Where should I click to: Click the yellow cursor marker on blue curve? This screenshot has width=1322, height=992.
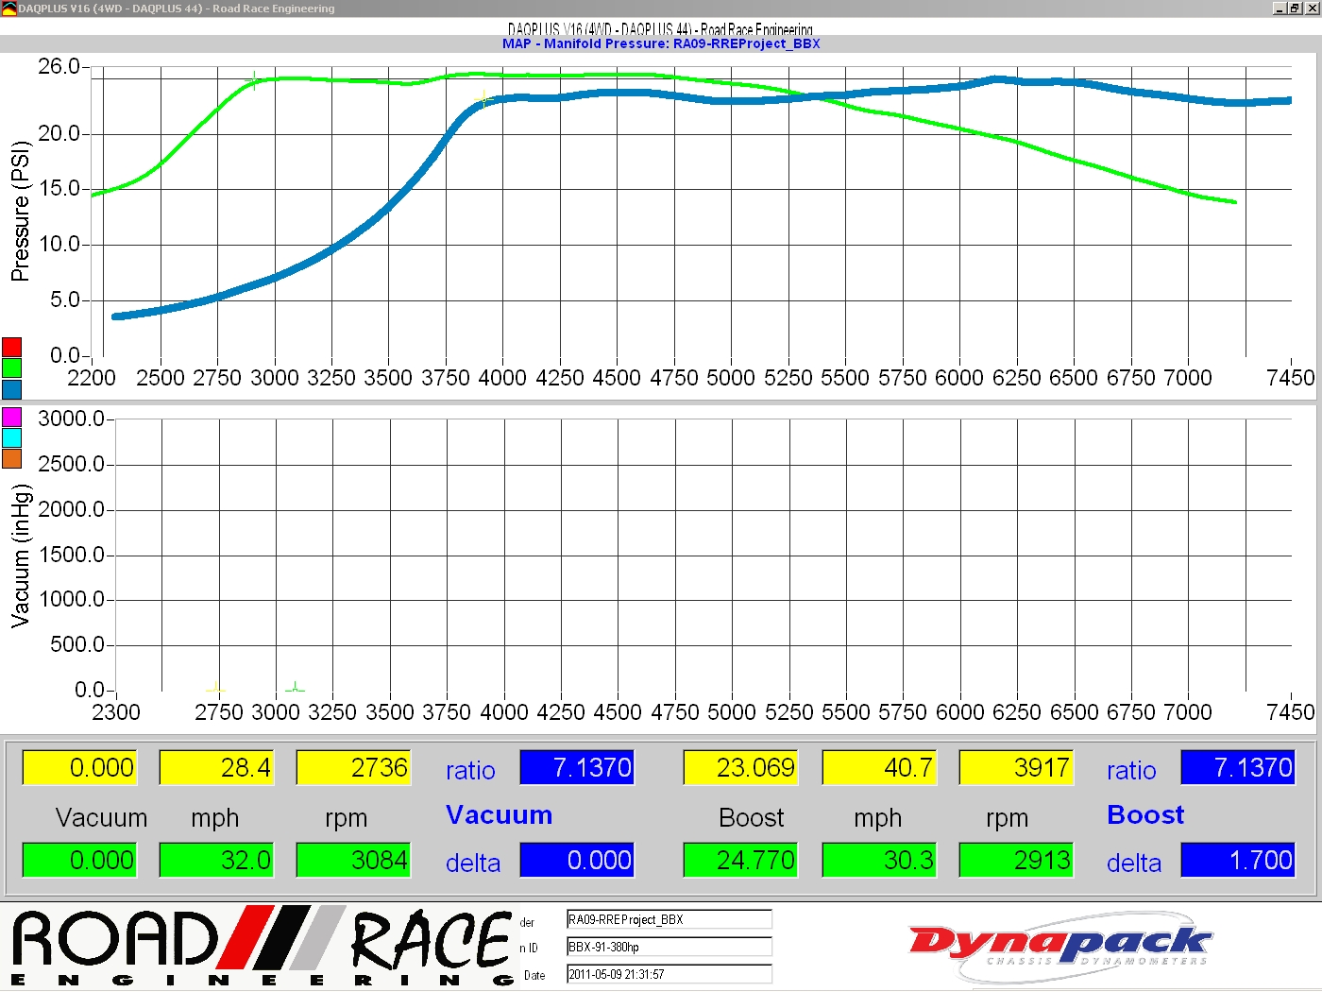(484, 98)
